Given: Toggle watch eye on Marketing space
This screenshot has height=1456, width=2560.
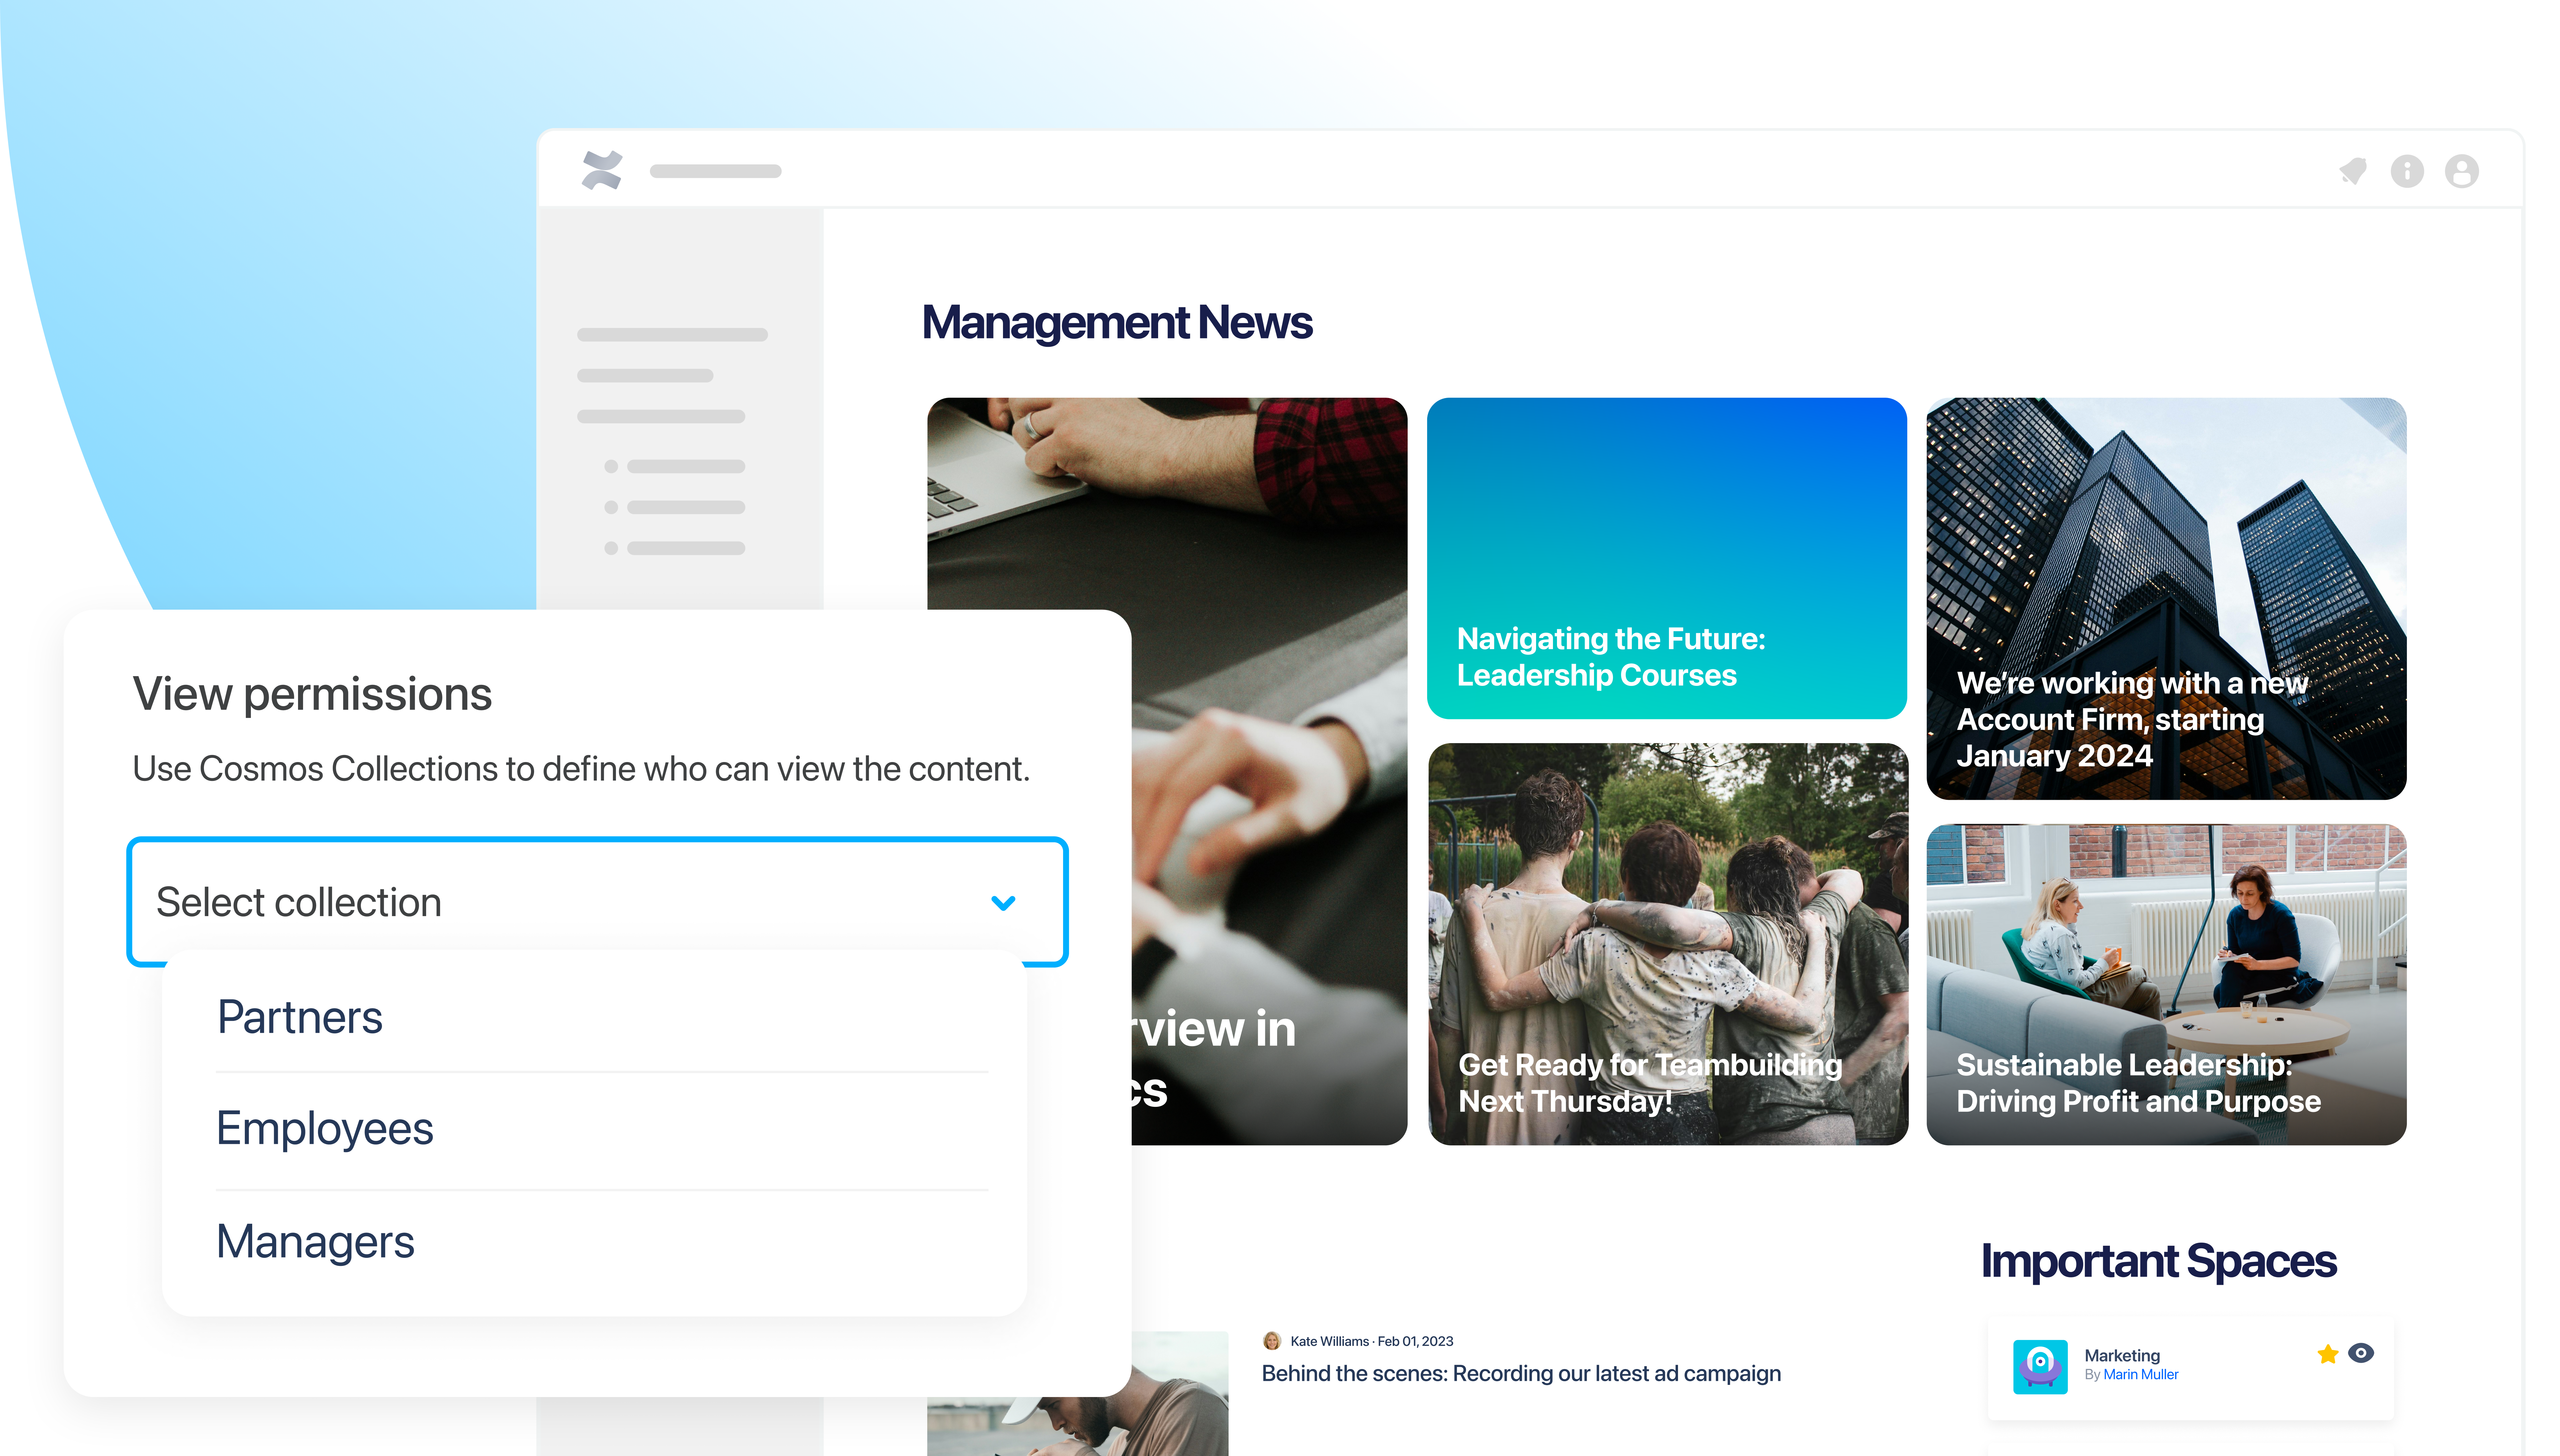Looking at the screenshot, I should 2361,1353.
